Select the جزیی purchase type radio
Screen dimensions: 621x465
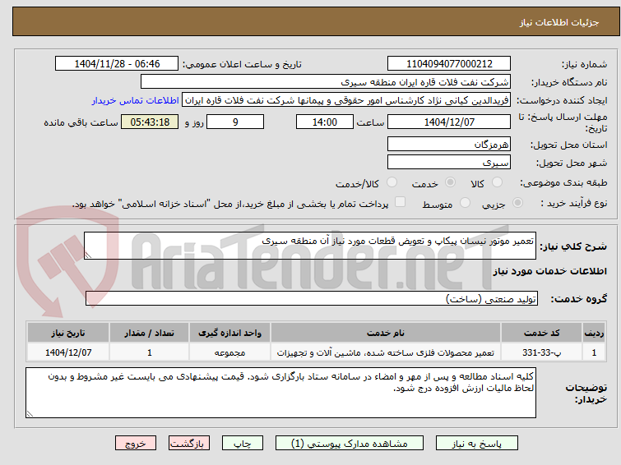(517, 203)
